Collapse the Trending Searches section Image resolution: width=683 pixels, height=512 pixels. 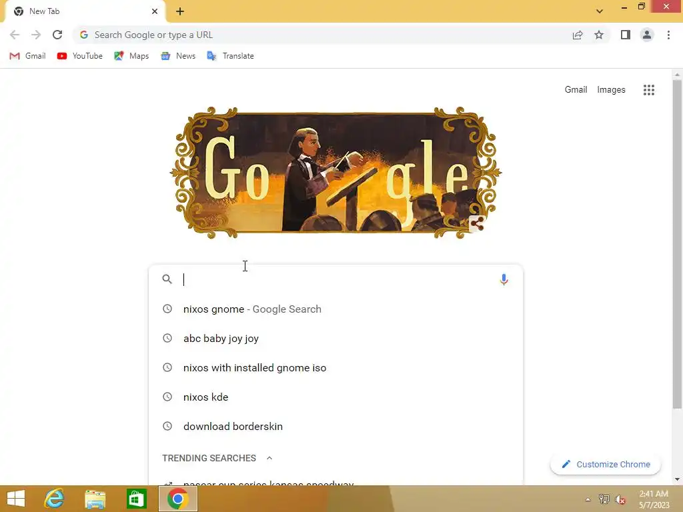click(269, 458)
